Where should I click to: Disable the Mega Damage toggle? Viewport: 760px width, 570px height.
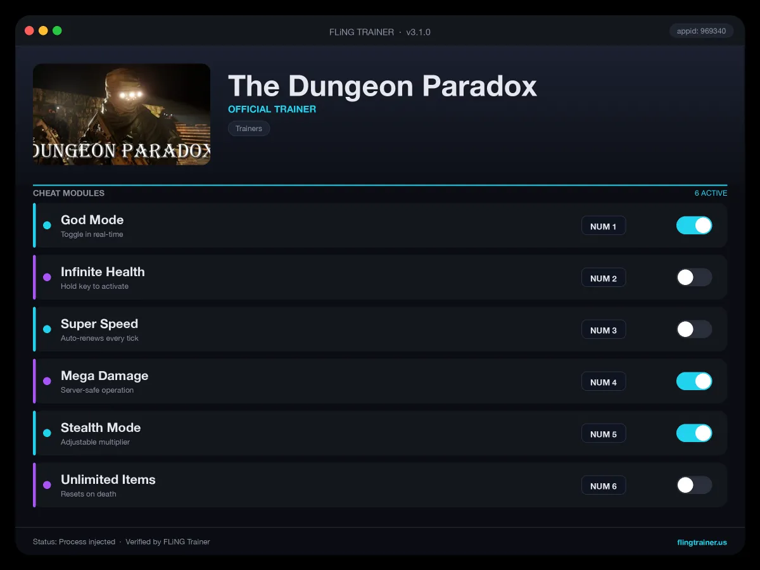[x=694, y=381]
